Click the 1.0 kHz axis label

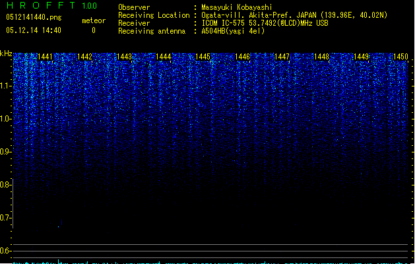tap(5, 119)
